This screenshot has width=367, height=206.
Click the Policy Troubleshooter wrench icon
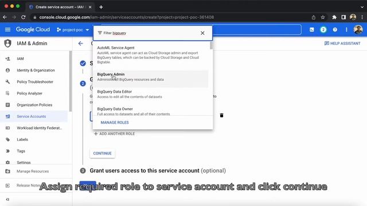click(x=7, y=82)
